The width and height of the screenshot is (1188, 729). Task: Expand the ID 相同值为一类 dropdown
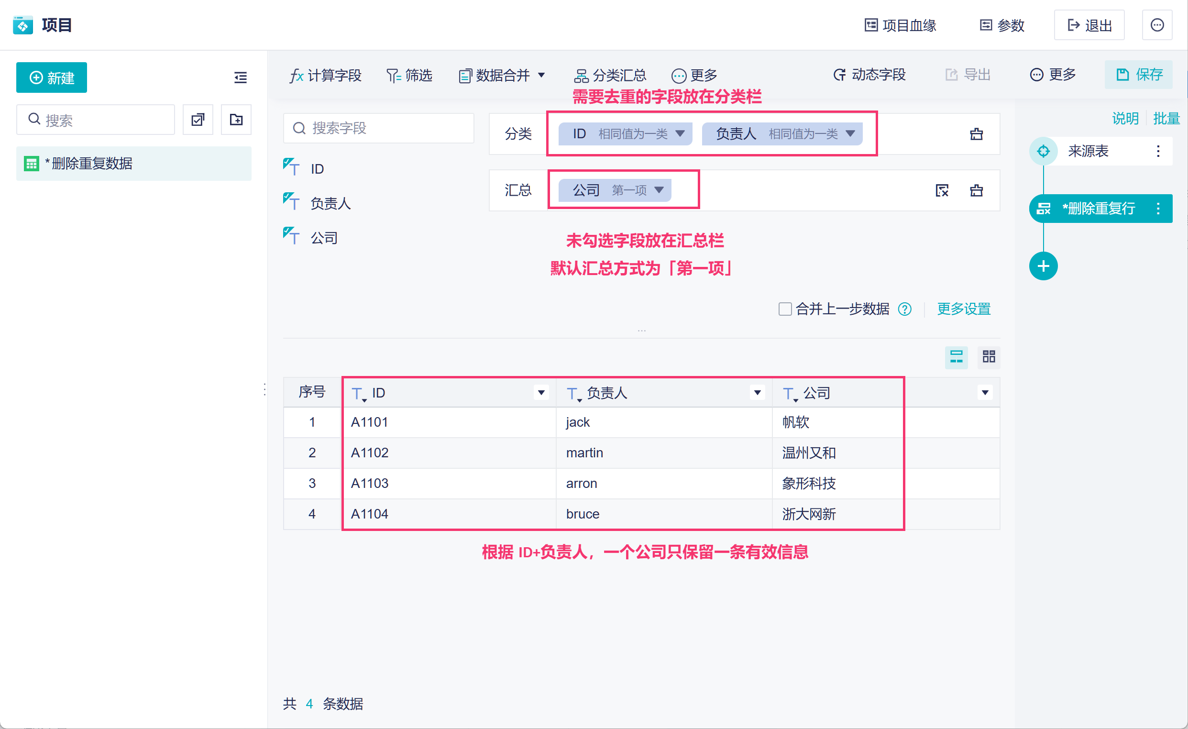tap(680, 133)
